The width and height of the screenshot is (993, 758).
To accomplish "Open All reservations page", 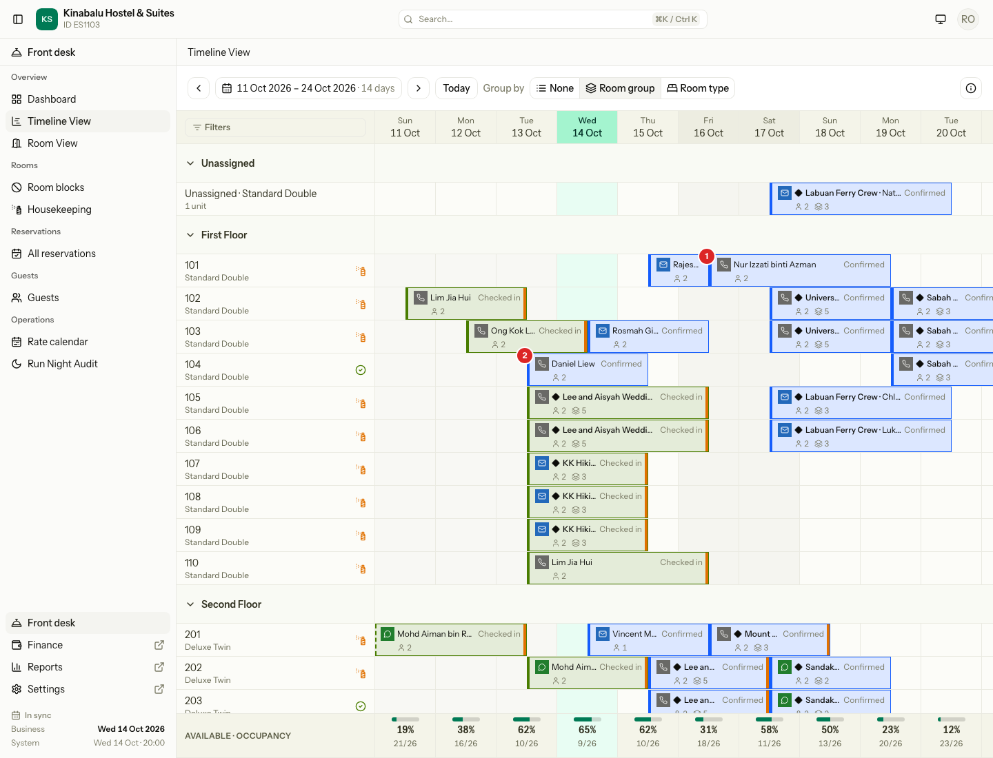I will [x=88, y=254].
